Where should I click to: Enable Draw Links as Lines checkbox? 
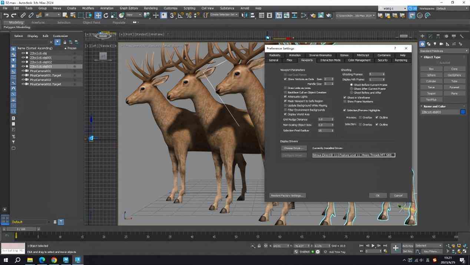pyautogui.click(x=285, y=88)
